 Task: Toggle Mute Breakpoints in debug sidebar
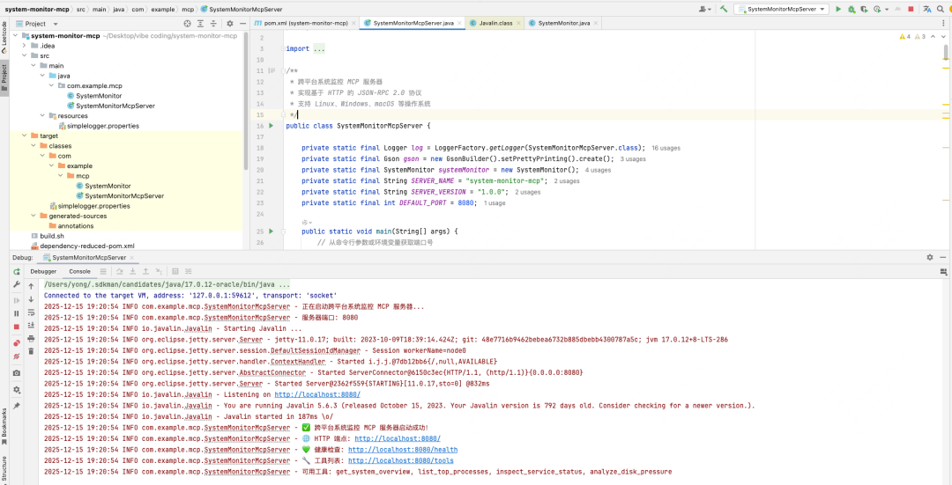(16, 356)
